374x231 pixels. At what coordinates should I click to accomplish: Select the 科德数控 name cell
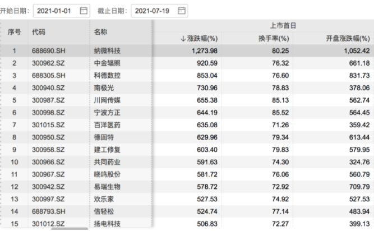click(107, 76)
